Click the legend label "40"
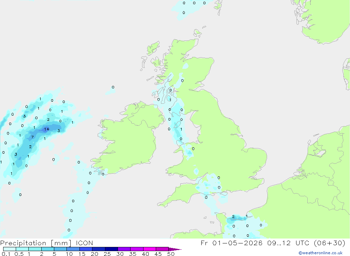The height and width of the screenshot is (256, 350). coord(145,254)
